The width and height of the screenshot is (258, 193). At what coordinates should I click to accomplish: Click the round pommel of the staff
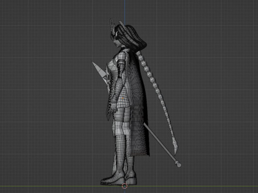(x=178, y=164)
